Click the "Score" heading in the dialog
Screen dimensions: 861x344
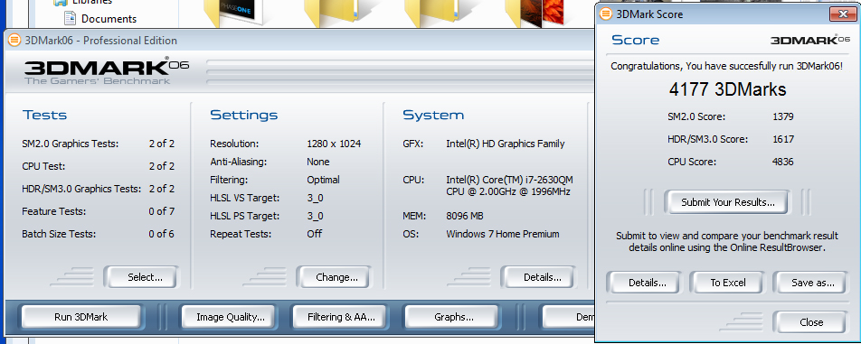(635, 40)
